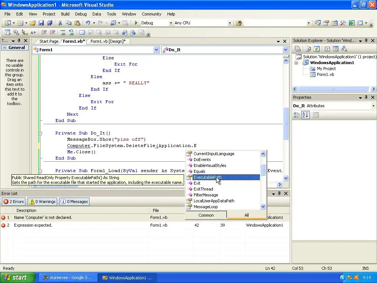Toggle the 0 Messages filter button

click(x=74, y=202)
